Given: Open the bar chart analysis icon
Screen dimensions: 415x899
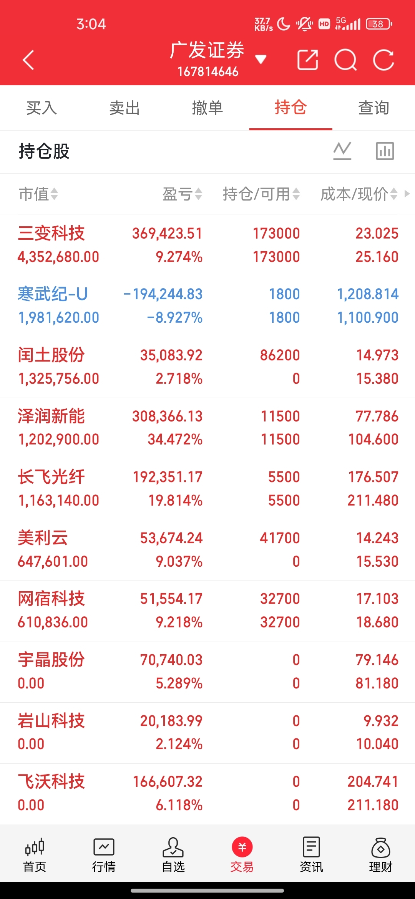Looking at the screenshot, I should click(385, 151).
